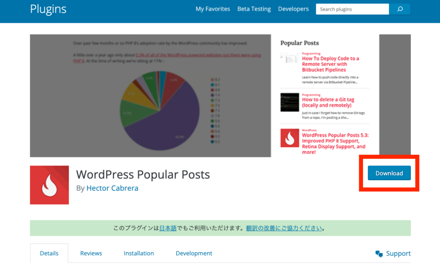The width and height of the screenshot is (440, 280).
Task: Open the Installation tab
Action: (x=139, y=253)
